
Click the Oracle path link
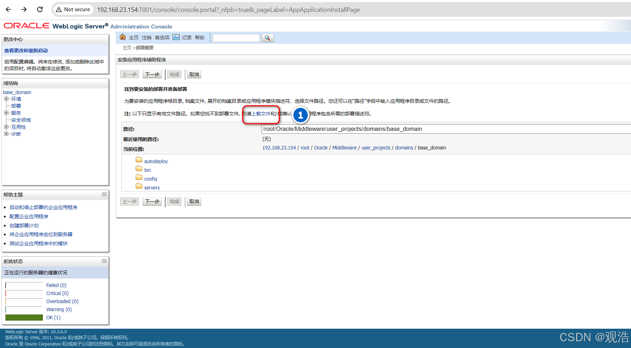pos(321,148)
